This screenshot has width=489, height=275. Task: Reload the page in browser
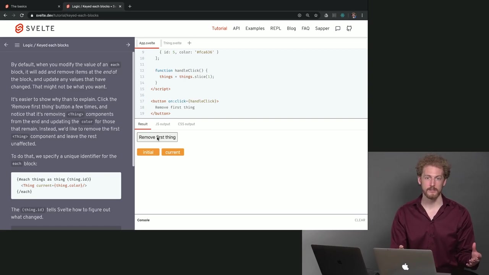pos(22,15)
